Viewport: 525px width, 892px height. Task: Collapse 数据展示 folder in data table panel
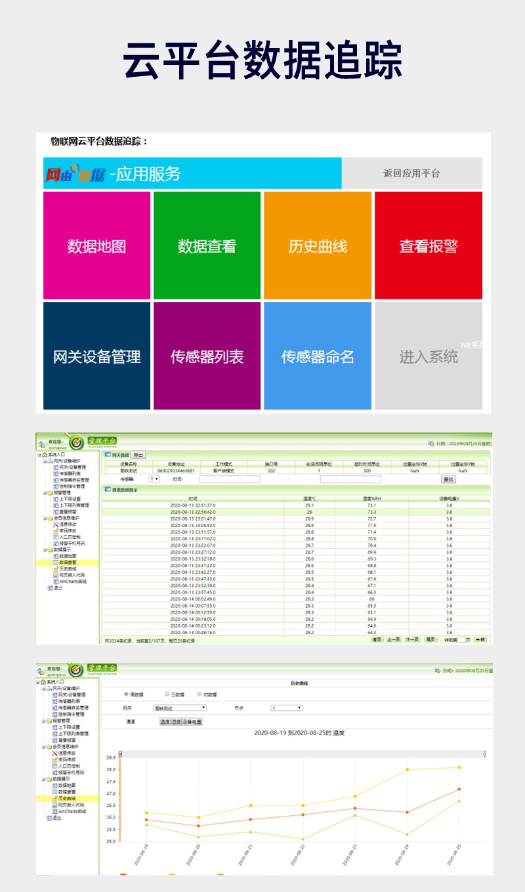[x=45, y=549]
